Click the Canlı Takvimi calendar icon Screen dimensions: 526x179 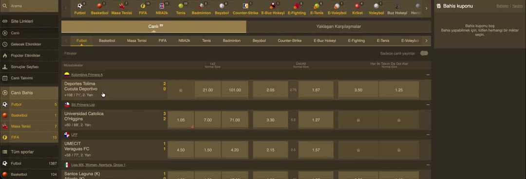[x=5, y=78]
